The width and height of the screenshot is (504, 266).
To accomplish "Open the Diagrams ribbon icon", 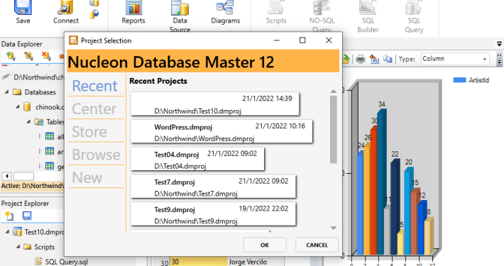I will click(x=225, y=8).
